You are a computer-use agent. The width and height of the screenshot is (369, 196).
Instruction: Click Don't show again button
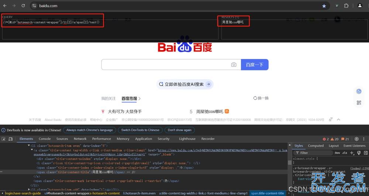point(180,130)
